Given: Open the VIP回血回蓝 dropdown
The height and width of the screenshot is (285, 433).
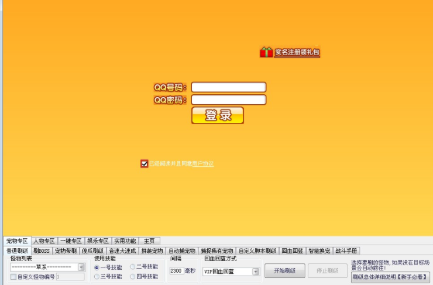Looking at the screenshot, I should pos(256,272).
